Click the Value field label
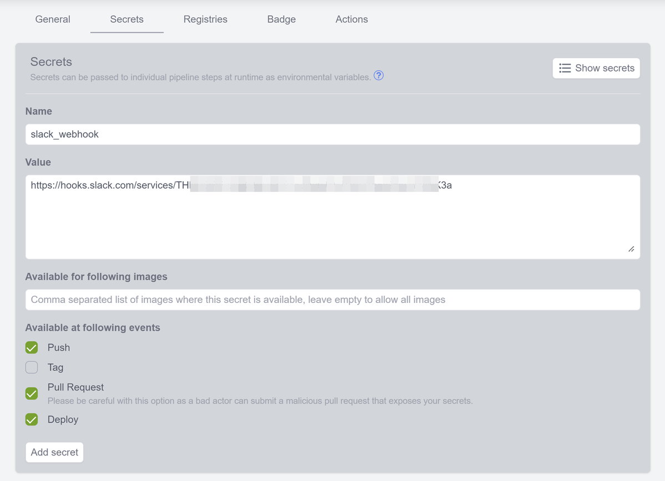 (x=38, y=163)
